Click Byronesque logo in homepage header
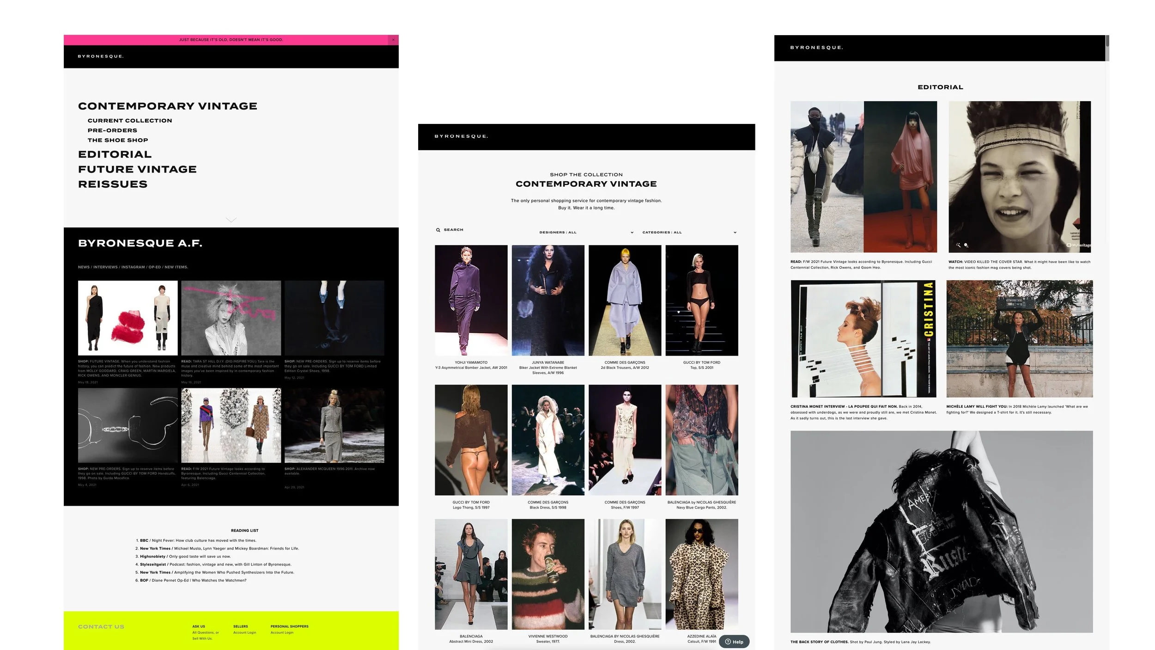Screen dimensions: 1155x650 click(x=101, y=56)
